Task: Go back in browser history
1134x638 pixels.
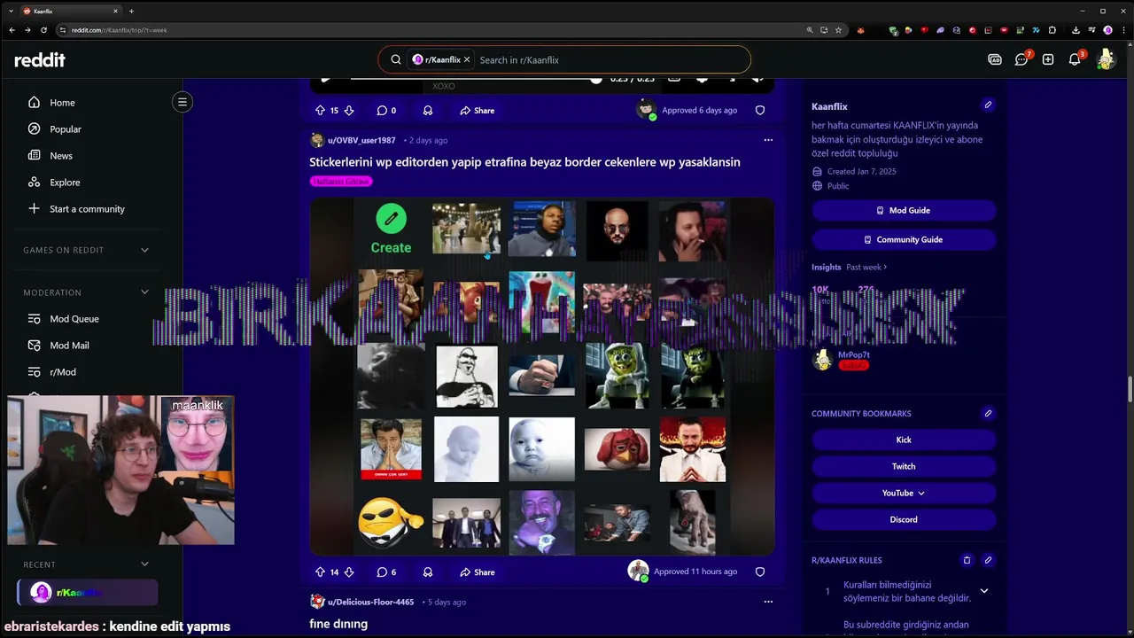Action: click(12, 30)
